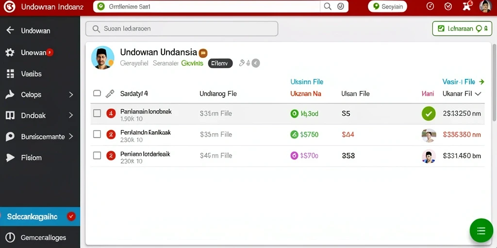Open the Ukanar Fil column dropdown
This screenshot has height=248, width=497.
[478, 93]
